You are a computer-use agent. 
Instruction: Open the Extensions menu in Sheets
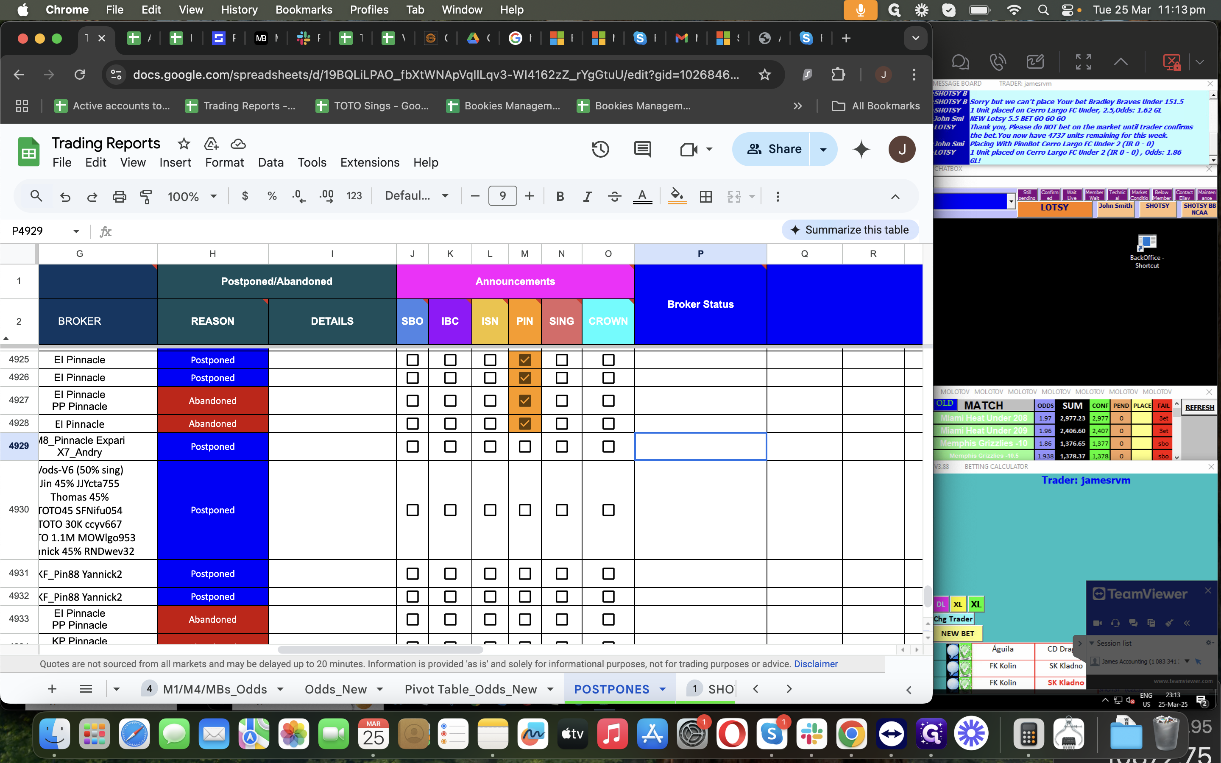370,162
